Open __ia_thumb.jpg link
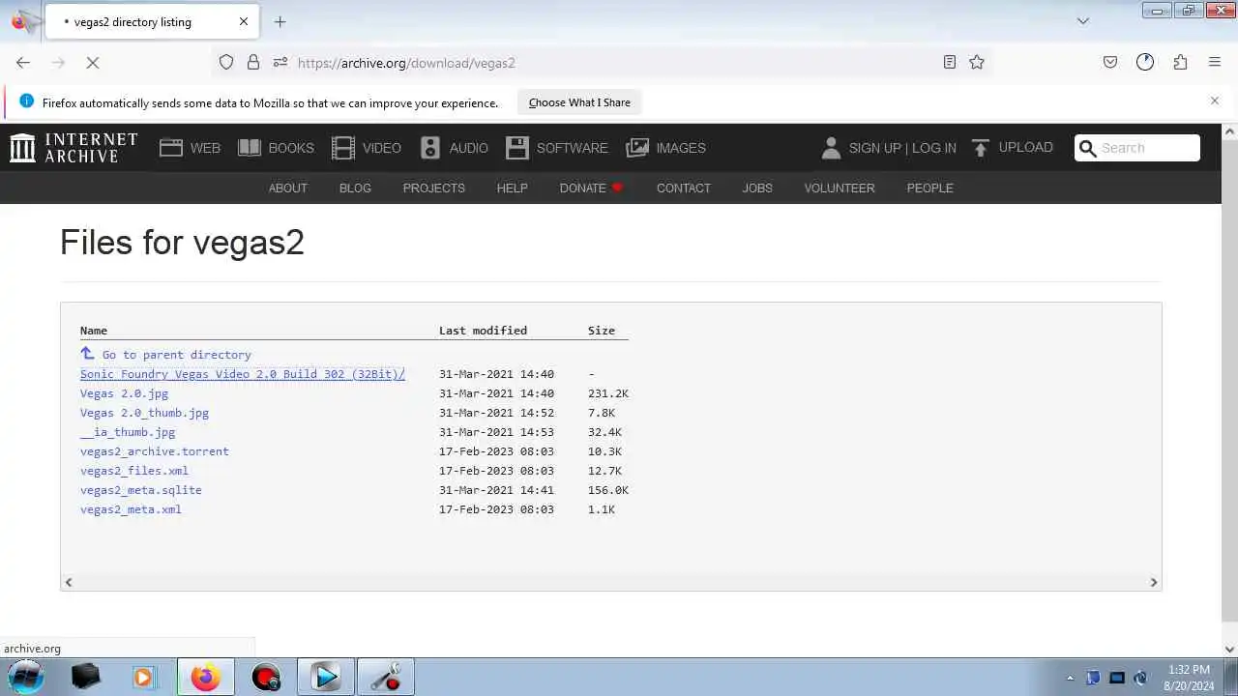The image size is (1238, 696). (128, 432)
